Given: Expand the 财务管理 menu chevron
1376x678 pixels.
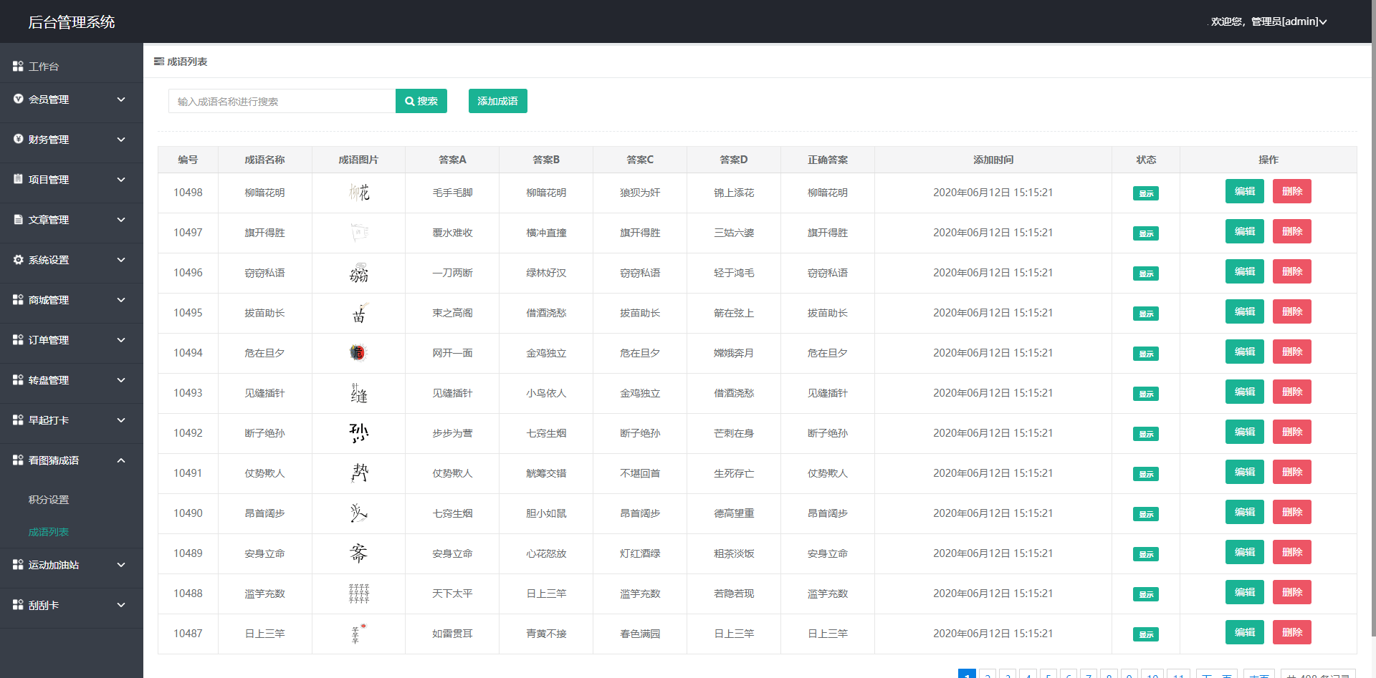Looking at the screenshot, I should pos(121,140).
